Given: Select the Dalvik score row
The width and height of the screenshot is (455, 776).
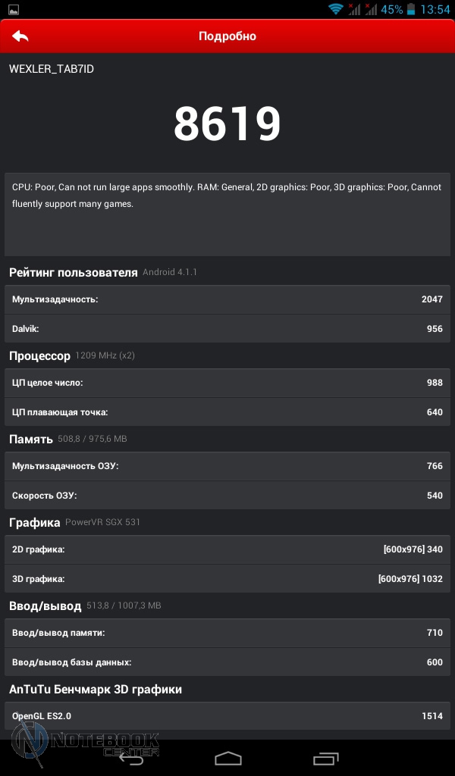Looking at the screenshot, I should [227, 329].
